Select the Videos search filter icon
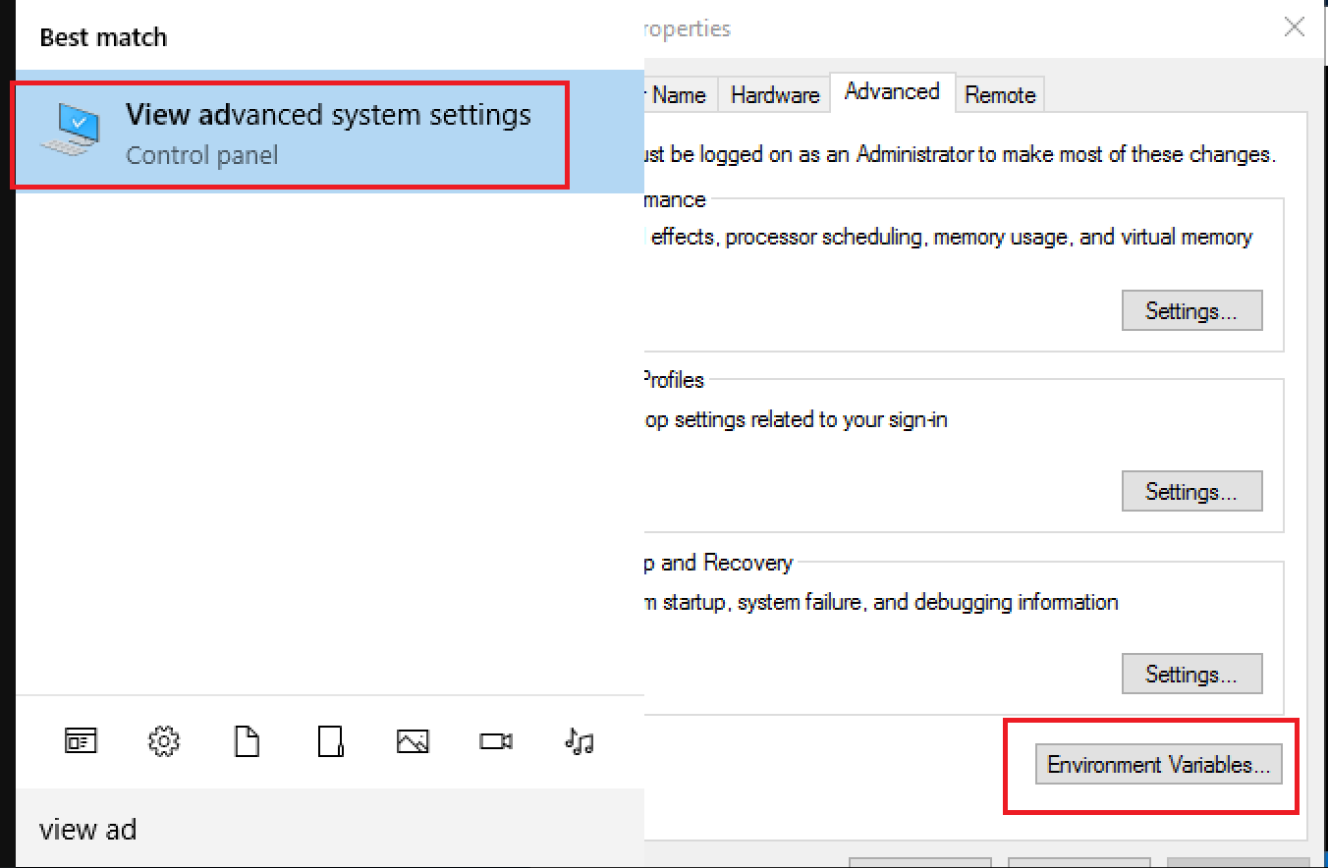The image size is (1328, 868). coord(495,741)
